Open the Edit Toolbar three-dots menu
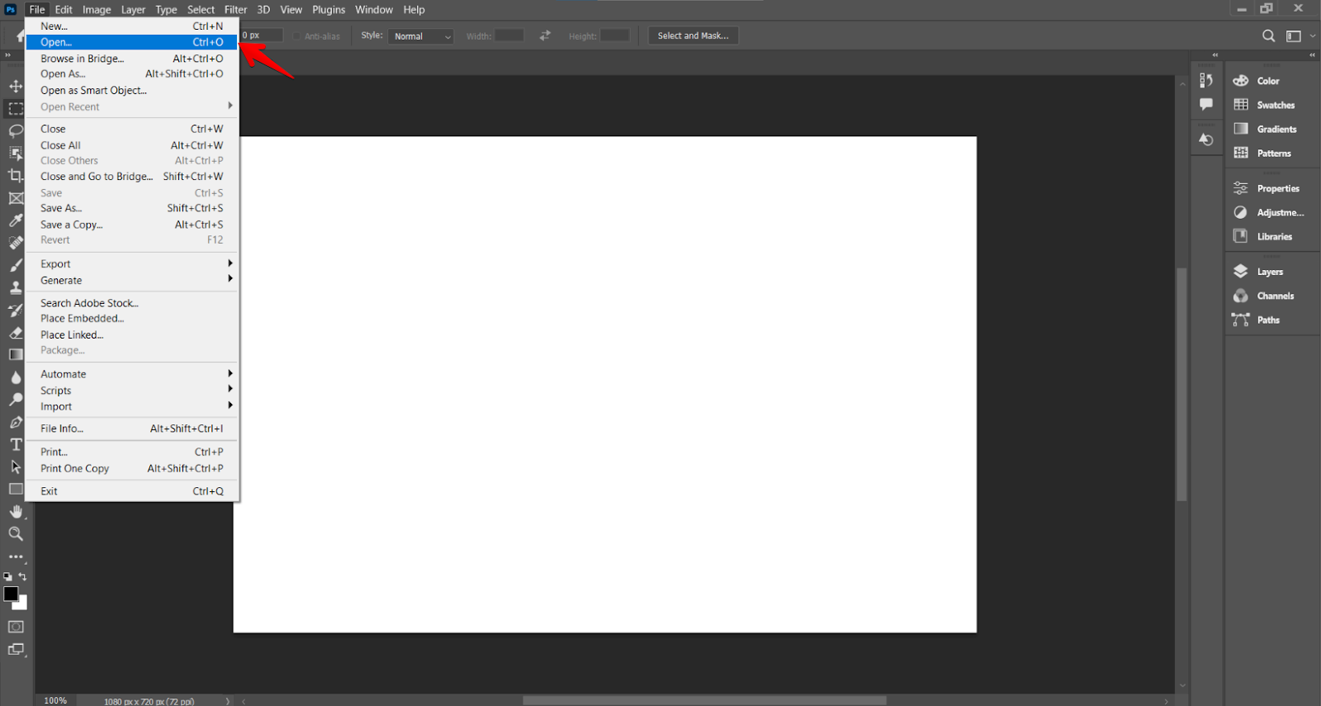Viewport: 1321px width, 706px height. click(16, 557)
